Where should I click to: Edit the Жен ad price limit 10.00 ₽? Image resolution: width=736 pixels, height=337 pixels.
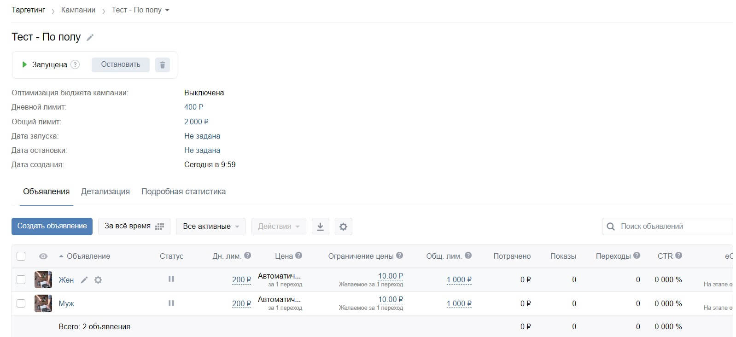point(391,276)
